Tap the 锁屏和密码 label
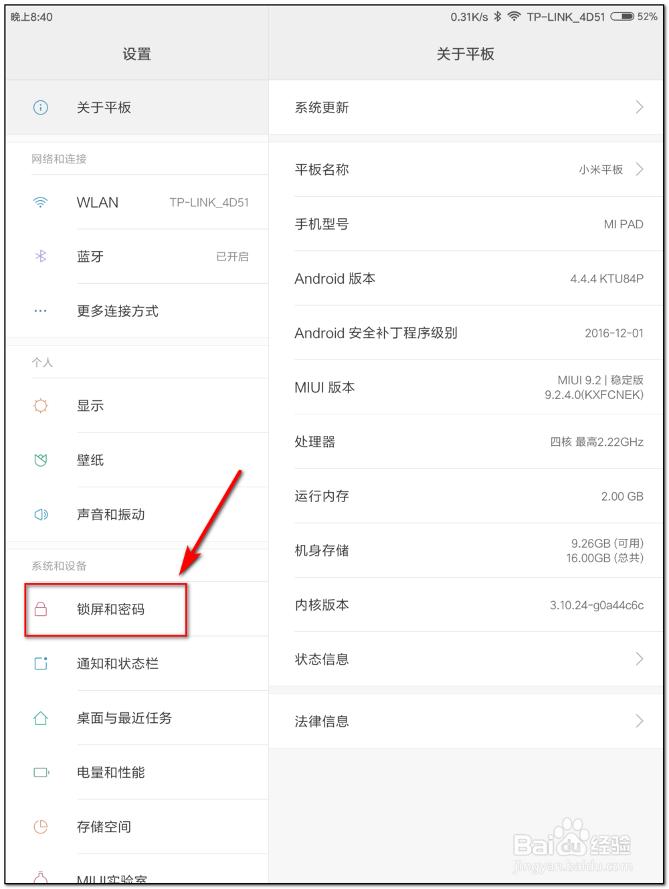Screen dimensions: 669x889 pyautogui.click(x=111, y=609)
